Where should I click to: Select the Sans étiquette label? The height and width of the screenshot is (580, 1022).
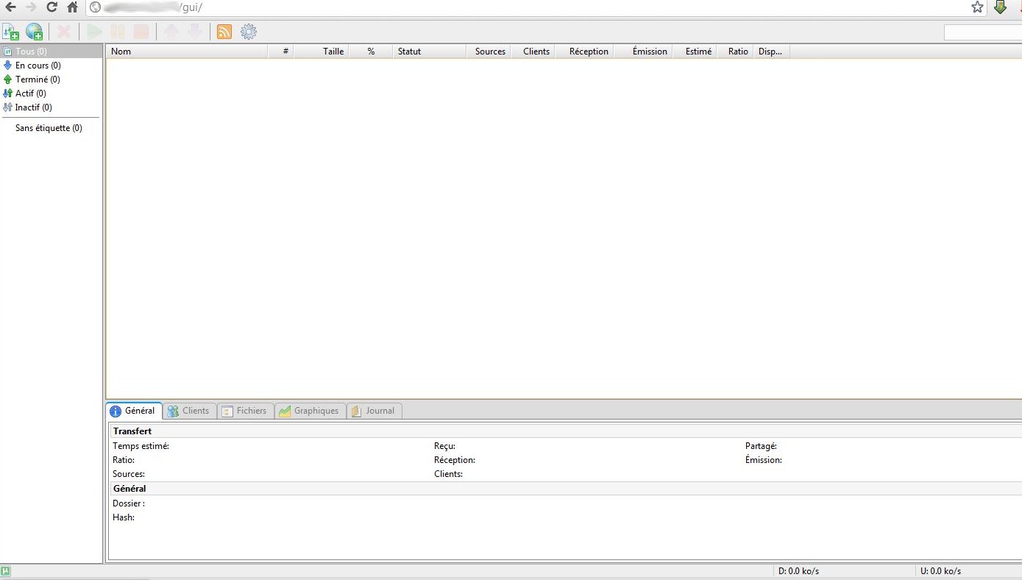tap(49, 128)
